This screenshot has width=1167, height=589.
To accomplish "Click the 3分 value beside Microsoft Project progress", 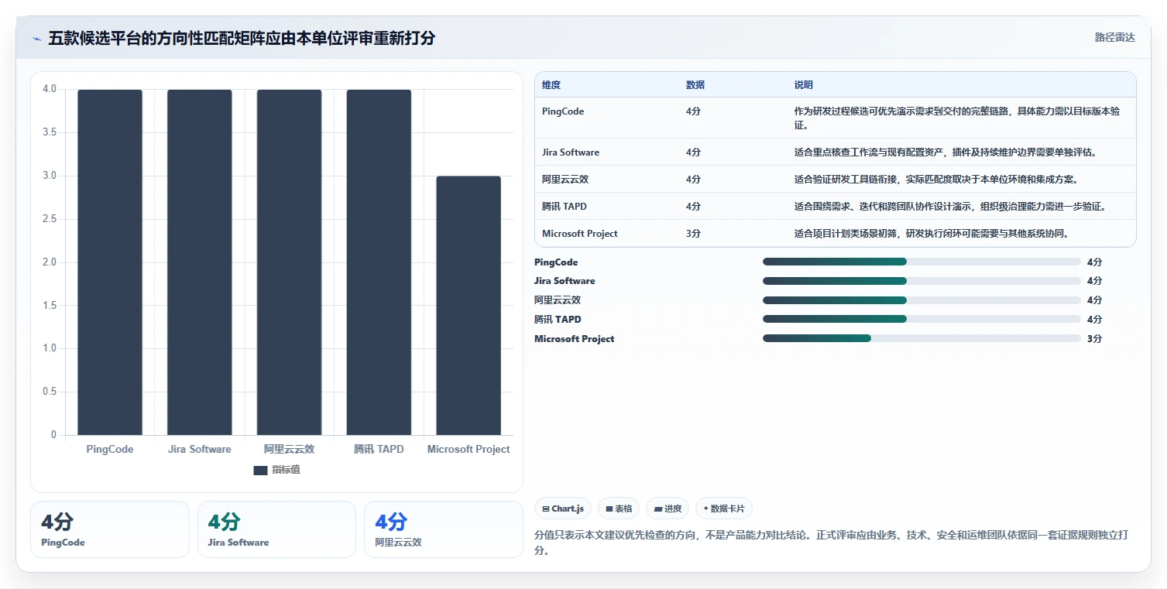I will click(x=1094, y=338).
